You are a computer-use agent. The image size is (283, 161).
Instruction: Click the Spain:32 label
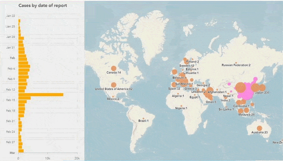pyautogui.click(x=174, y=89)
